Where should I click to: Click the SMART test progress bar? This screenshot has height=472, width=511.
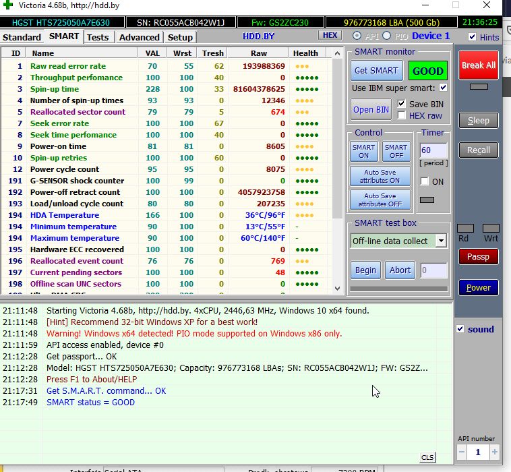click(x=399, y=289)
